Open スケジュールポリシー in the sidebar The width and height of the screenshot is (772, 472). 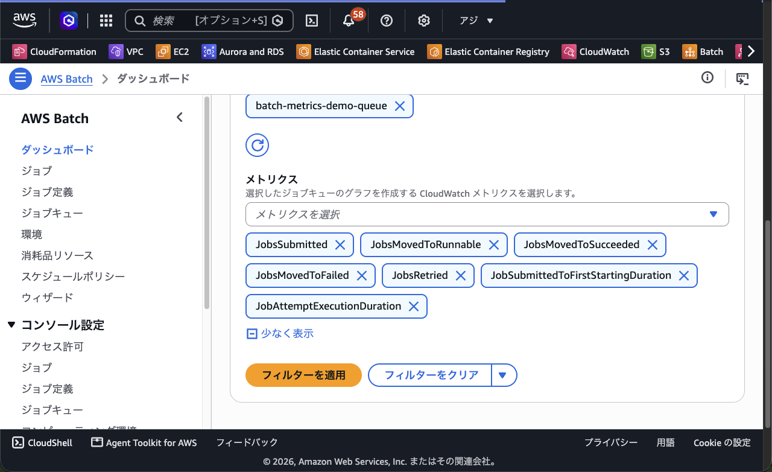pyautogui.click(x=73, y=276)
